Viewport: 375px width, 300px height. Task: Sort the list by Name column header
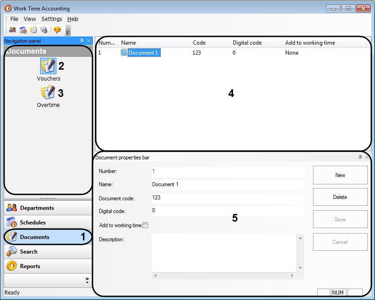154,43
